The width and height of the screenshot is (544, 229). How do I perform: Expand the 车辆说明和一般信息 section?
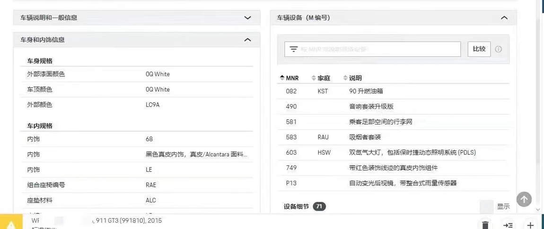coord(247,18)
